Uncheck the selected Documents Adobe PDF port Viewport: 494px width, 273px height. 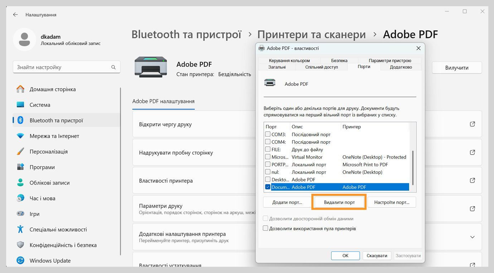click(267, 187)
